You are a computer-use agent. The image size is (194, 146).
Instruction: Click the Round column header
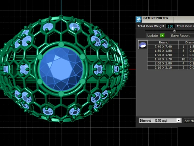pos(163,43)
